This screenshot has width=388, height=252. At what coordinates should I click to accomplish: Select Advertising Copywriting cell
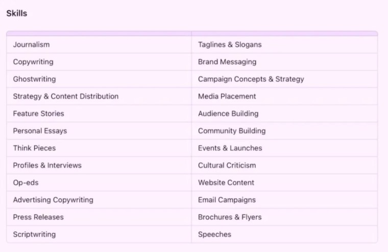click(99, 200)
